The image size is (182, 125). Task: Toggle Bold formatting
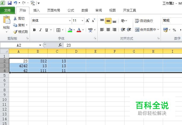34,30
